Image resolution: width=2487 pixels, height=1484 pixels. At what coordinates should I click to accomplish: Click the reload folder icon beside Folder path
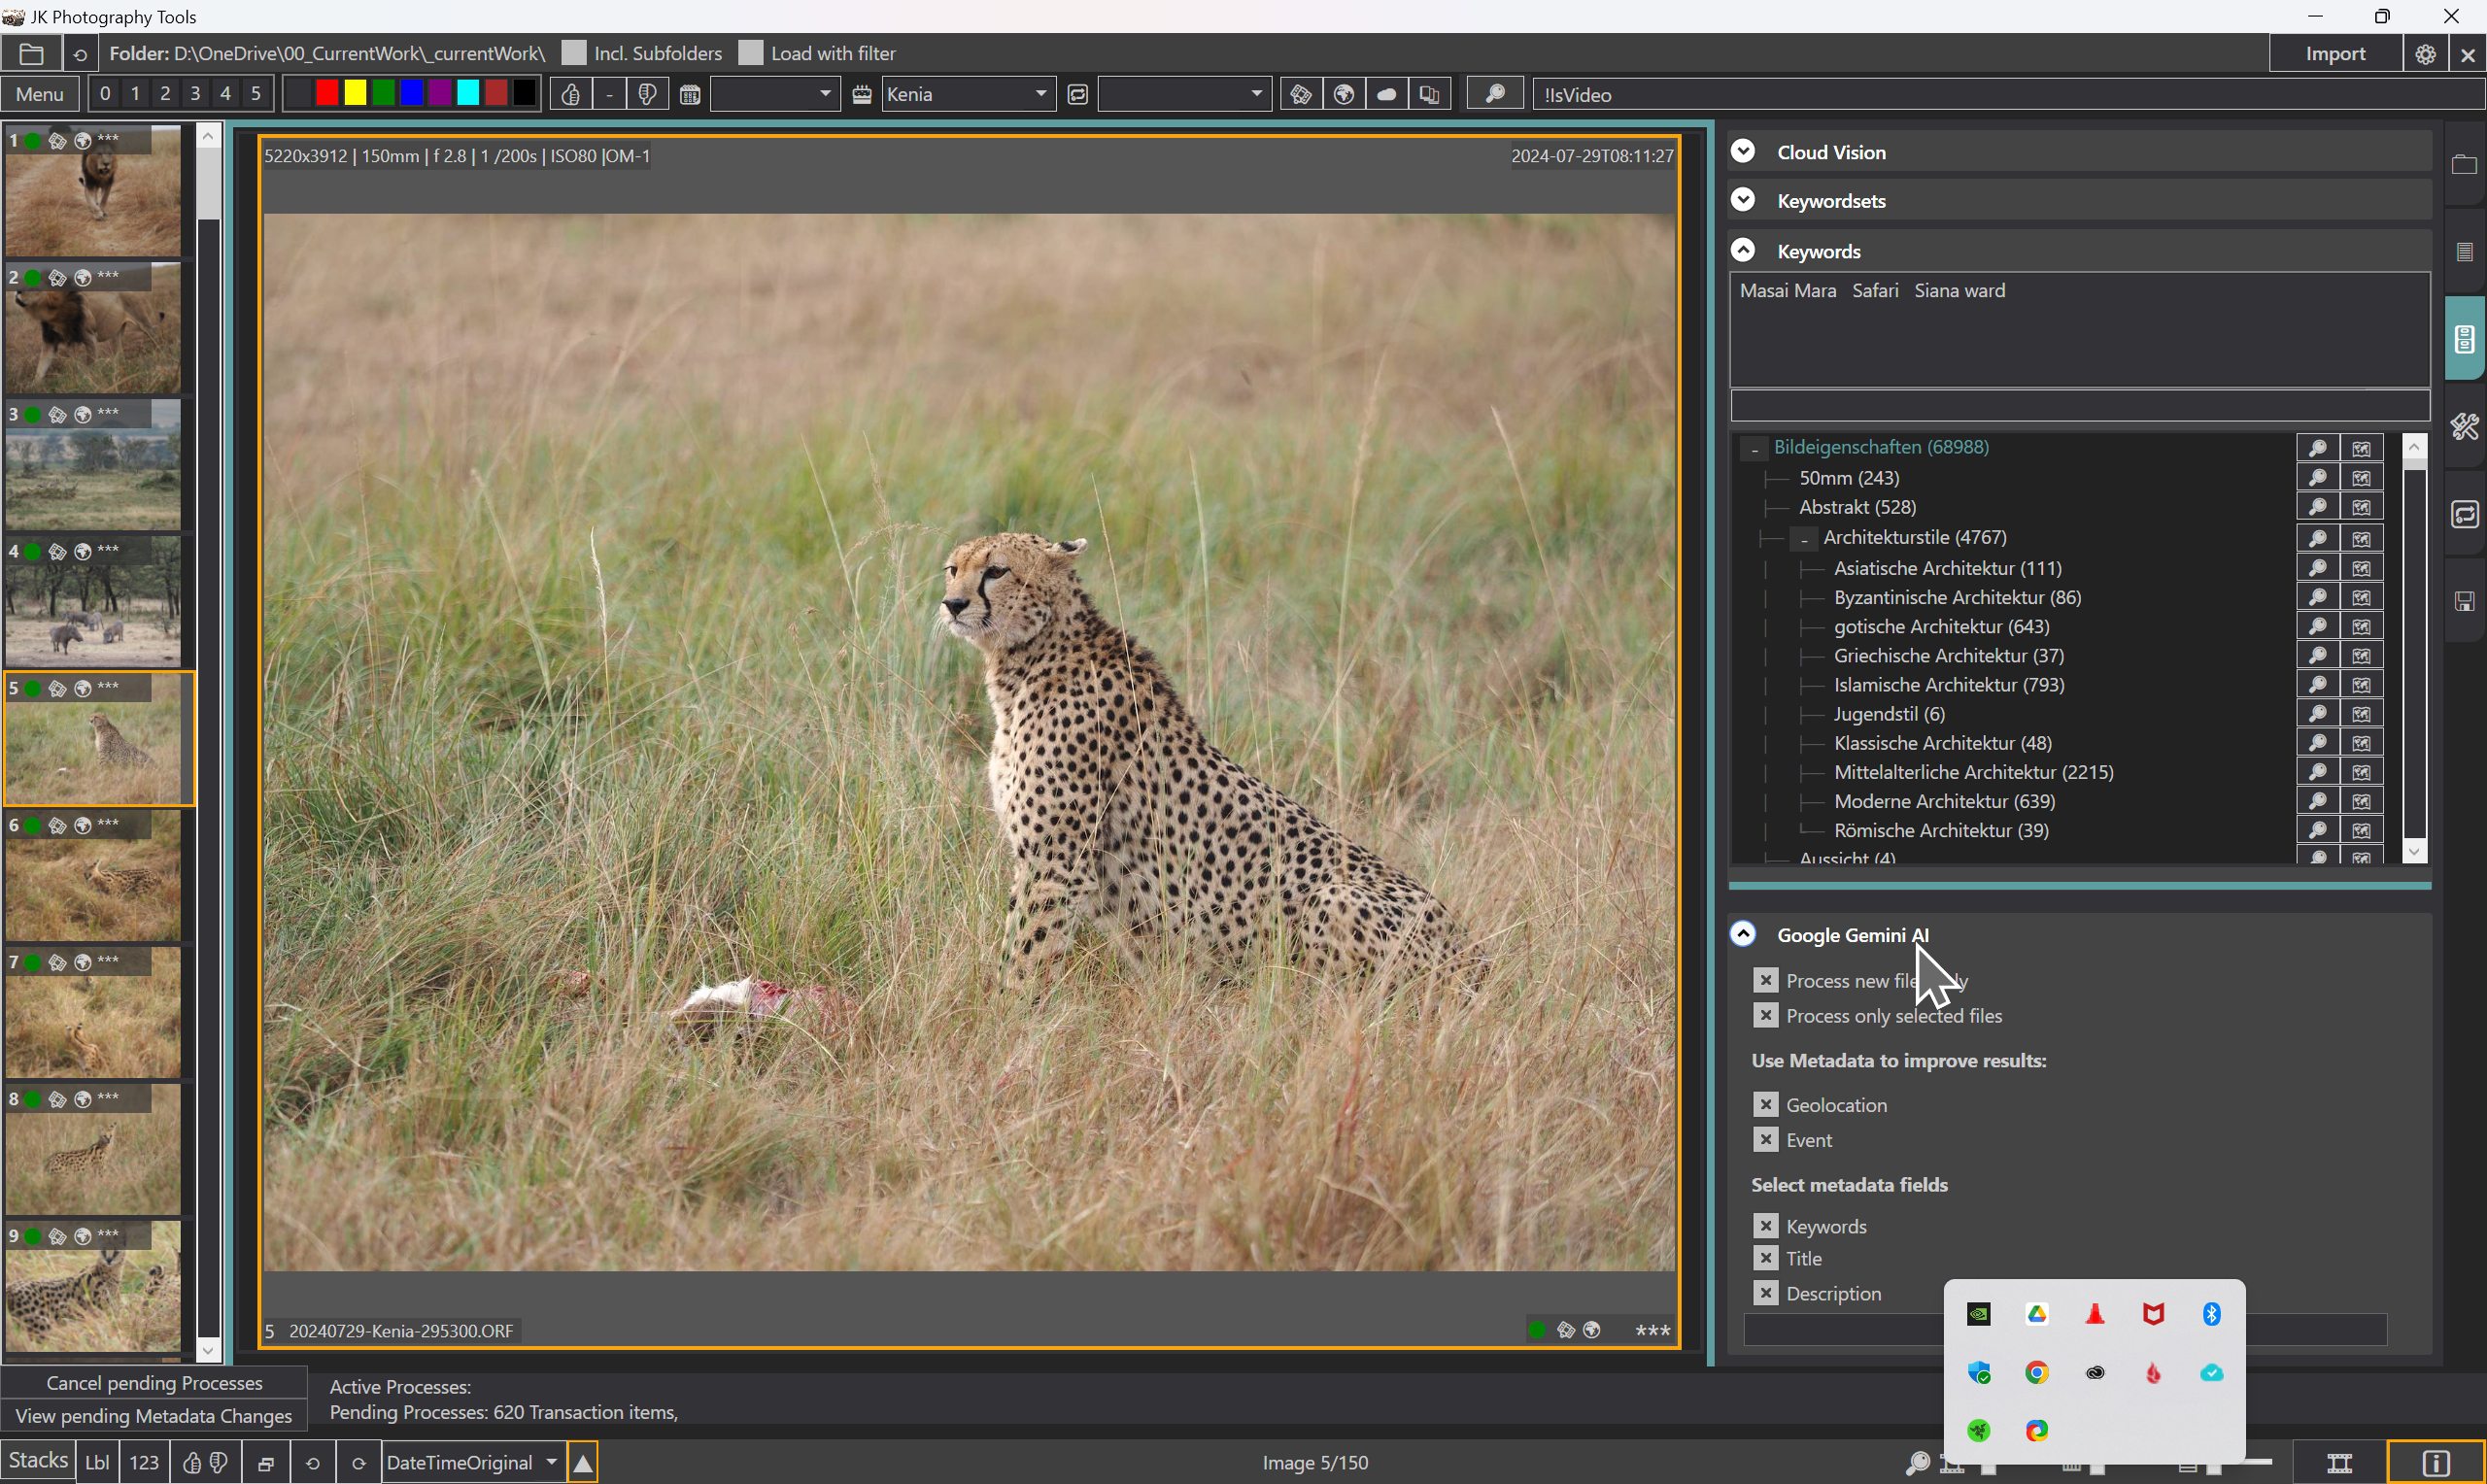[80, 54]
